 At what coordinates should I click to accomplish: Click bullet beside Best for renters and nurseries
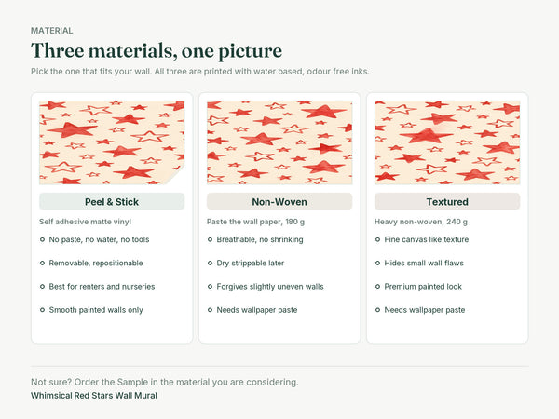pos(43,287)
